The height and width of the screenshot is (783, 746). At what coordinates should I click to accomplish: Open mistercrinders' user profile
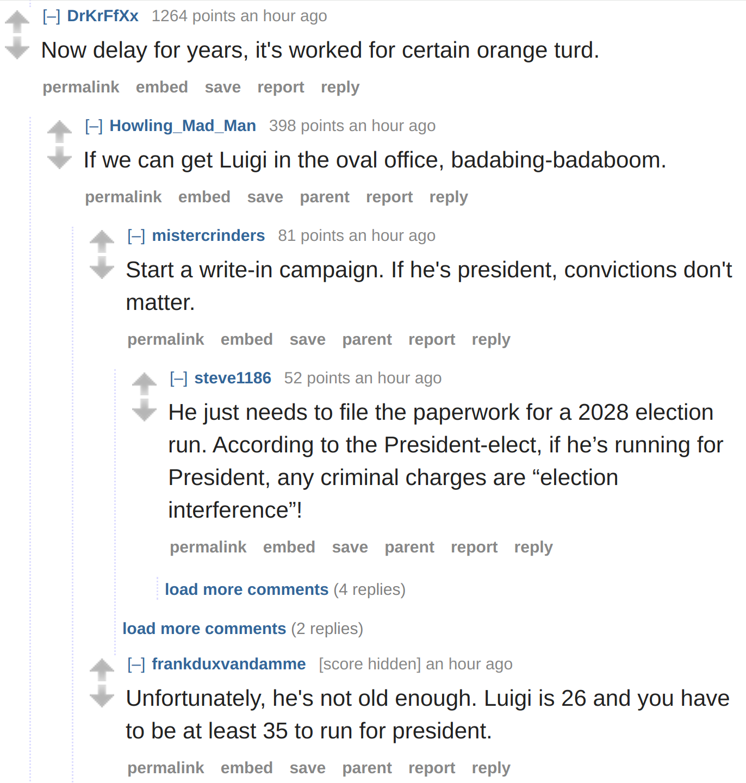(208, 235)
